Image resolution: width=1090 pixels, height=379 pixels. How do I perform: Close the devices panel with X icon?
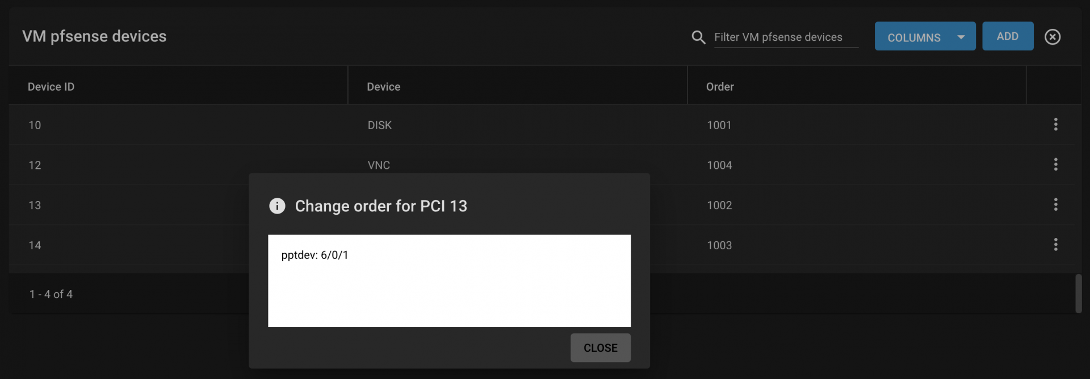point(1052,37)
